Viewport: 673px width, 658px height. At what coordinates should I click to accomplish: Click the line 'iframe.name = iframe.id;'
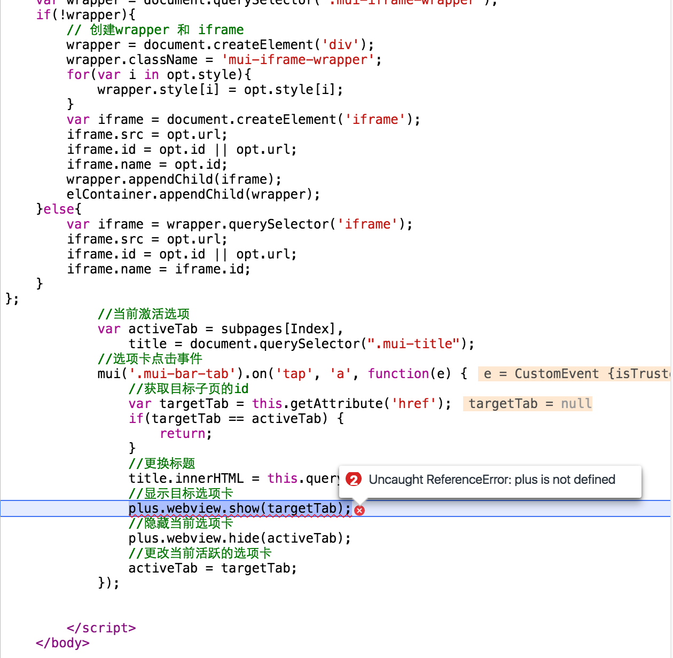coord(159,269)
